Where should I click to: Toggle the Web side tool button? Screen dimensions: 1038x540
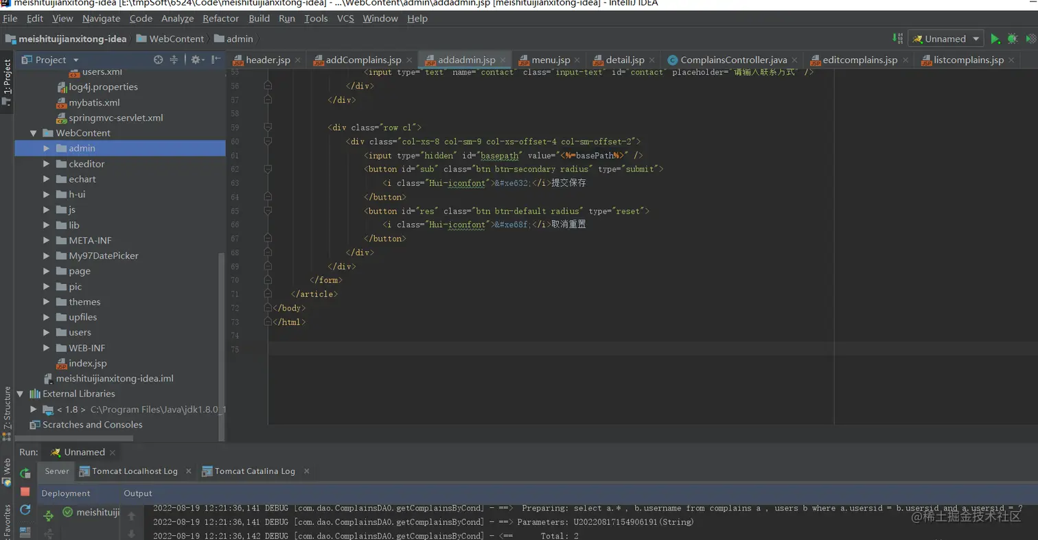tap(7, 472)
